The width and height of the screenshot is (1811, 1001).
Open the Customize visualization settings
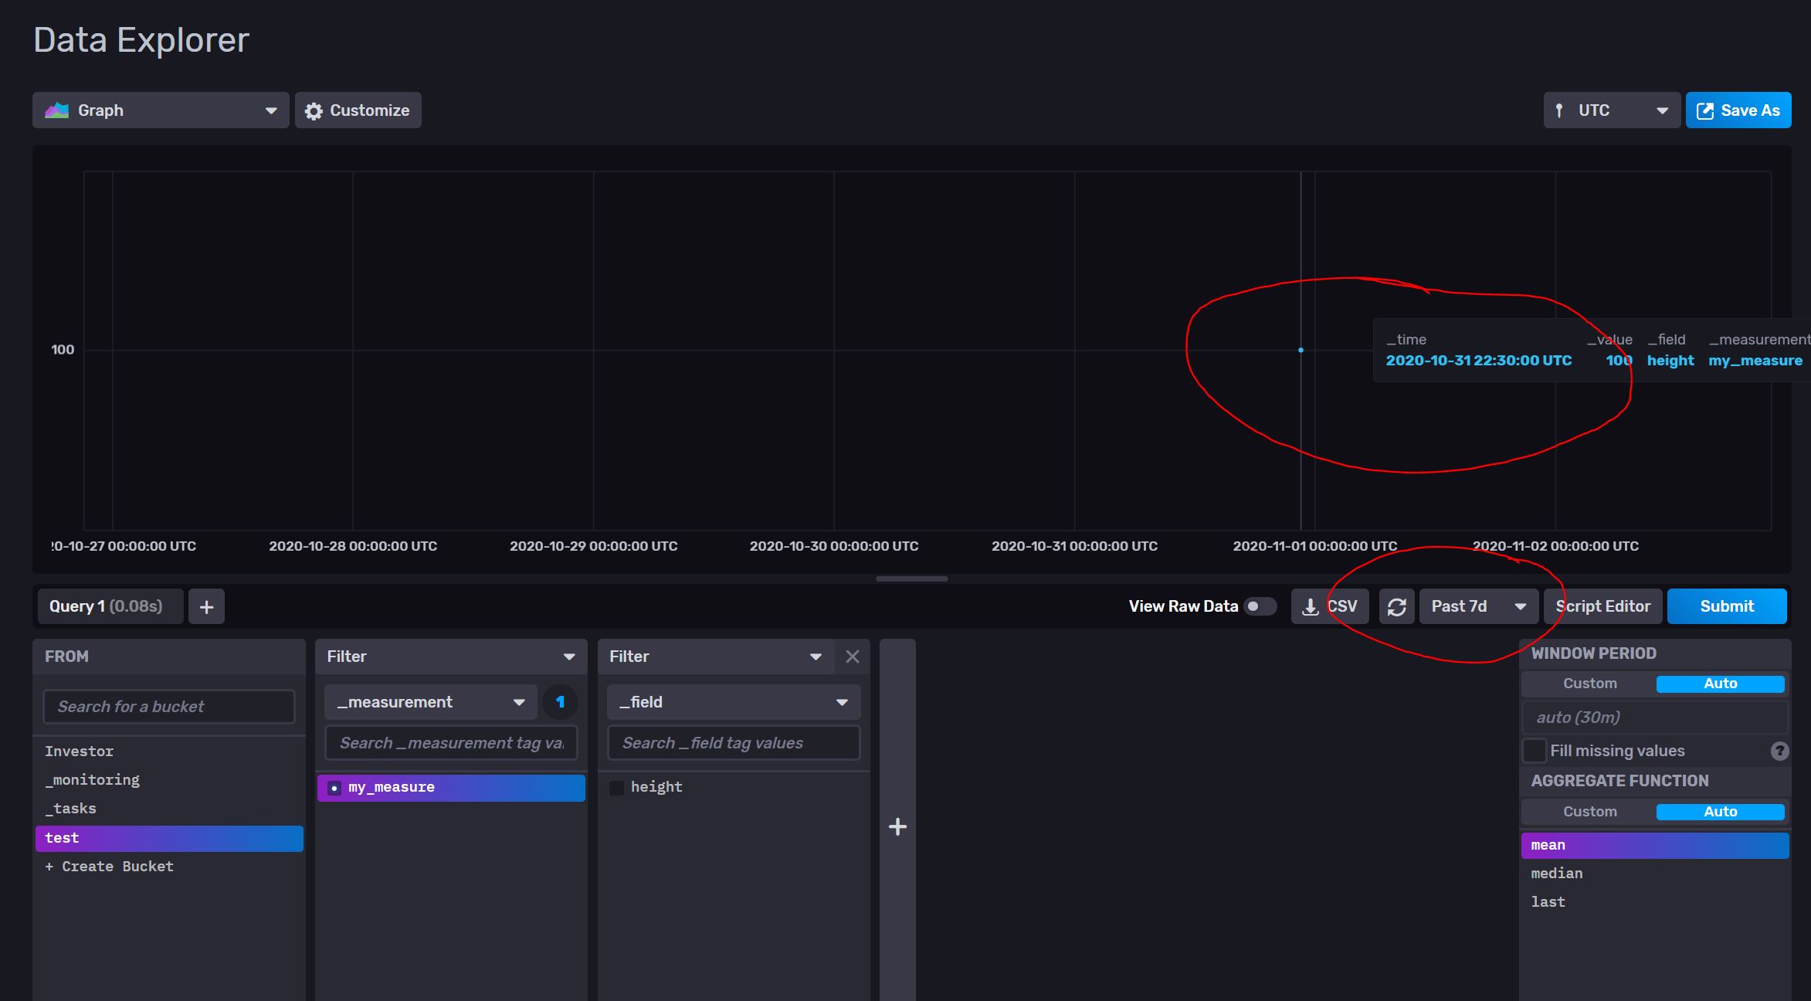tap(358, 110)
